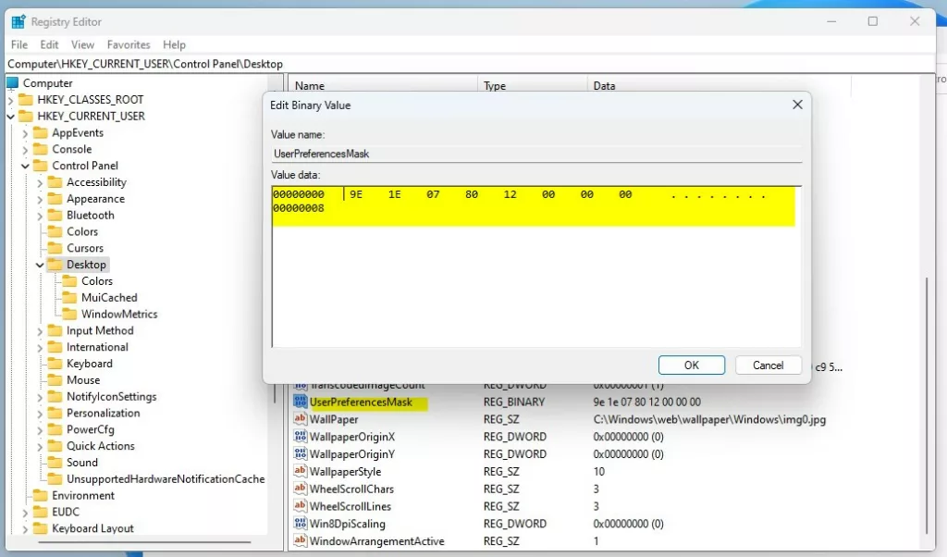Viewport: 947px width, 557px height.
Task: Click the Bluetooth folder icon
Action: (x=55, y=215)
